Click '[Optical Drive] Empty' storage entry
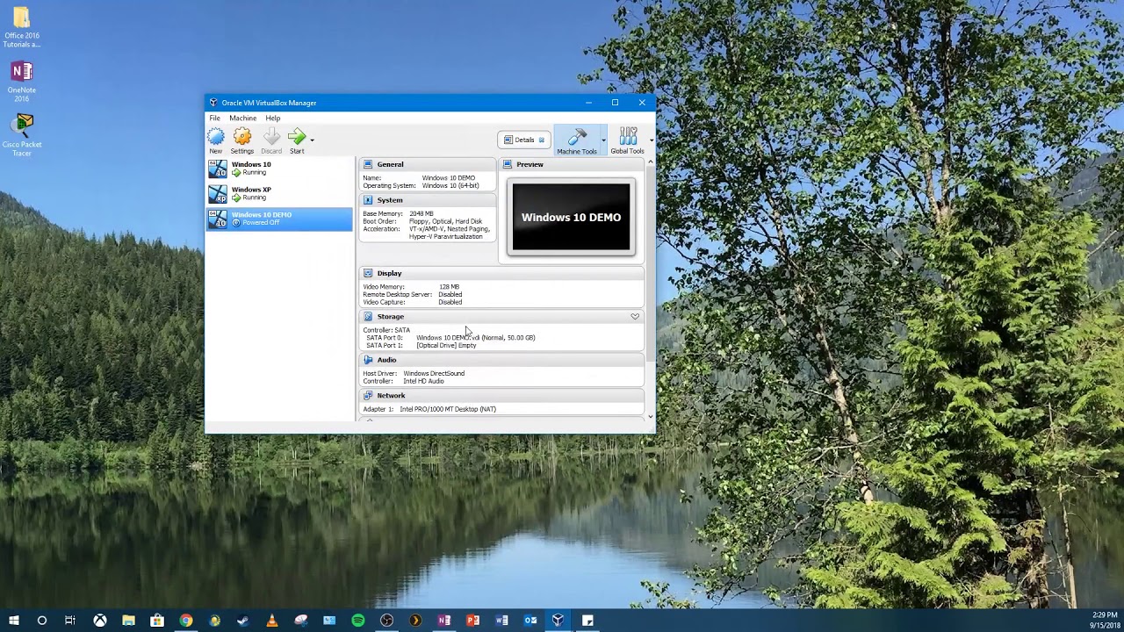 (x=446, y=345)
